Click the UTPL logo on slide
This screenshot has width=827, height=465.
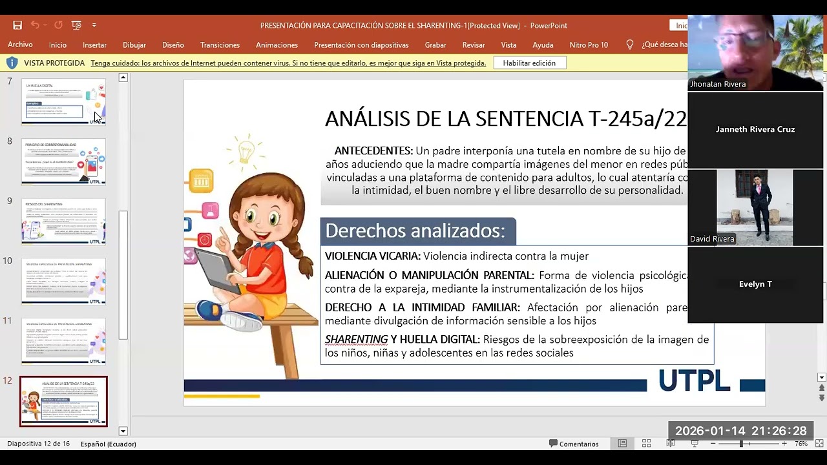point(694,380)
